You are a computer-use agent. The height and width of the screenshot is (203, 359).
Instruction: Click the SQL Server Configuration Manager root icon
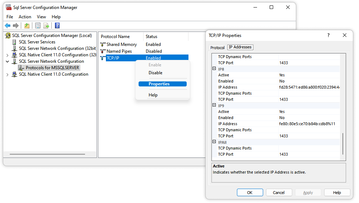[x=8, y=36]
